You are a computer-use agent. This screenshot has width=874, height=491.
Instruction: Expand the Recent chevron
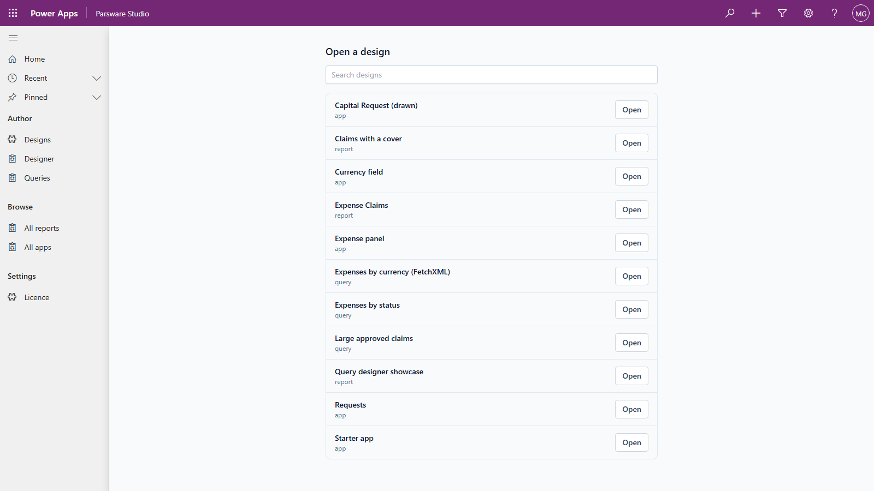coord(97,78)
